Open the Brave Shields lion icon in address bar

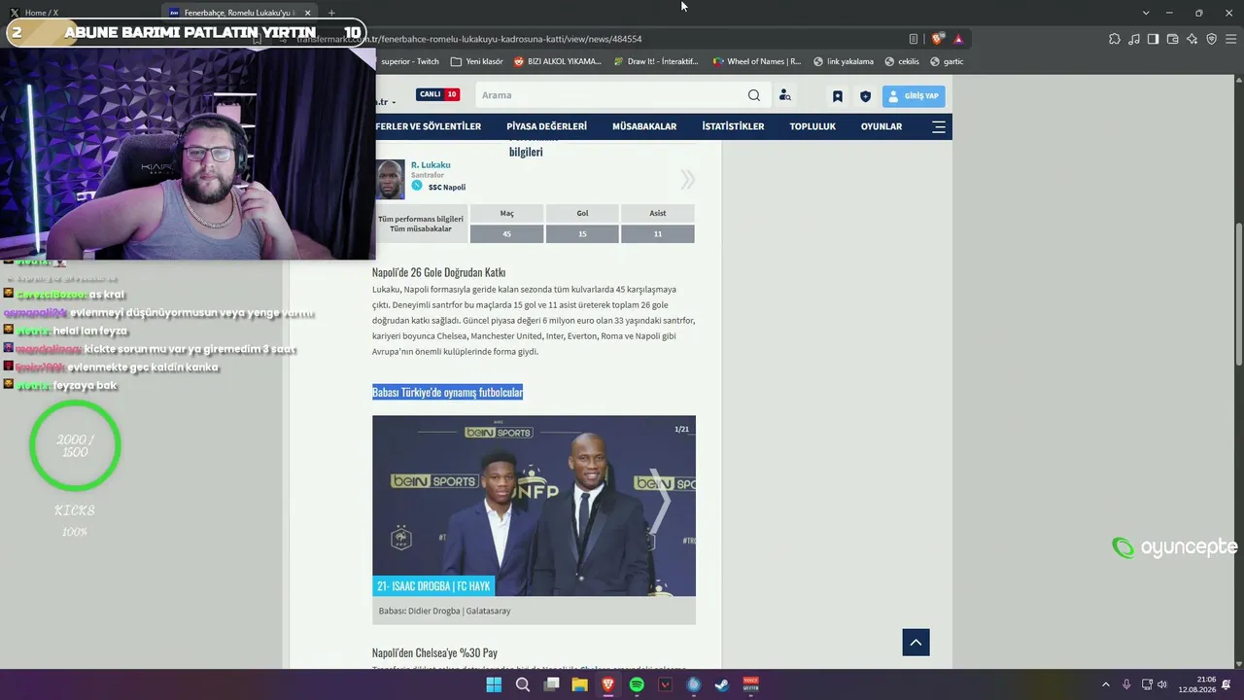click(937, 39)
